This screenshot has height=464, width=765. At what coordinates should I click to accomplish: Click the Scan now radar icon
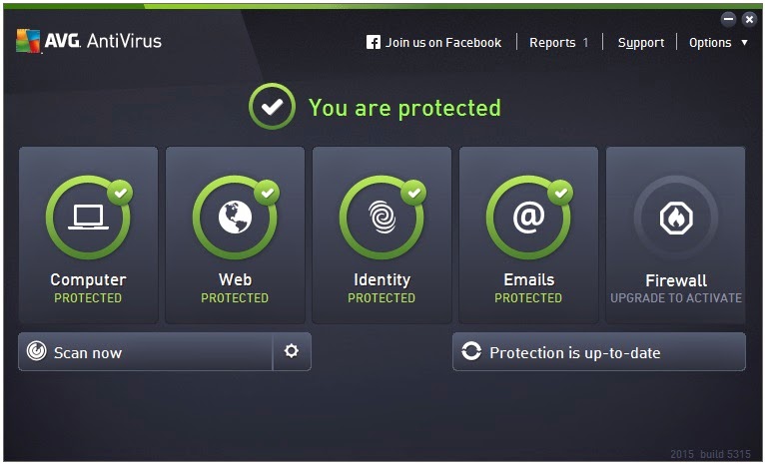37,351
